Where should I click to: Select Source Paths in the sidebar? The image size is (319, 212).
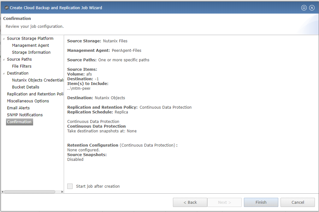click(19, 59)
